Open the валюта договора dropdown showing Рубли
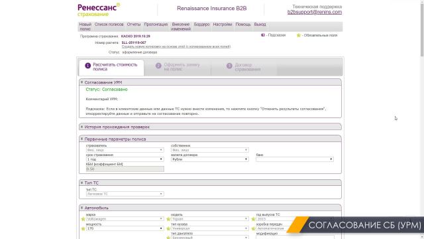 tap(210, 159)
